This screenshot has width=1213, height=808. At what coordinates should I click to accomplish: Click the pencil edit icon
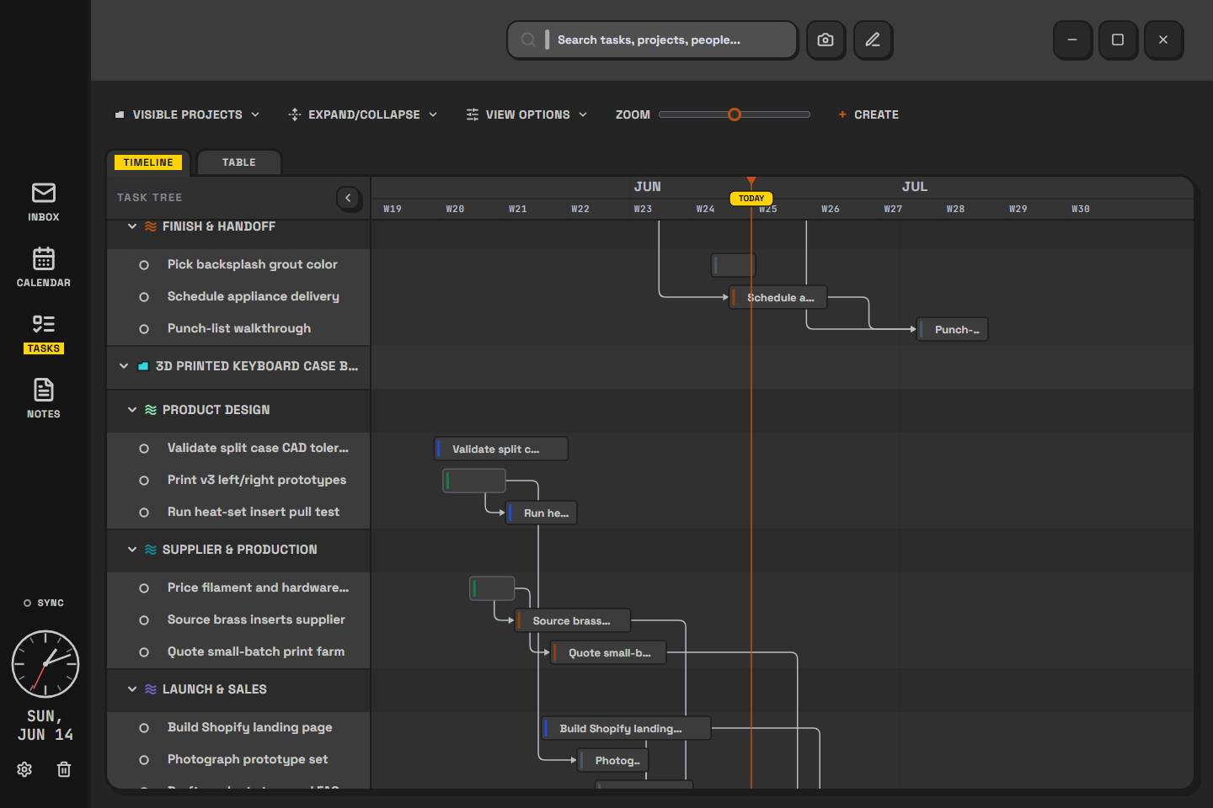[x=873, y=40]
